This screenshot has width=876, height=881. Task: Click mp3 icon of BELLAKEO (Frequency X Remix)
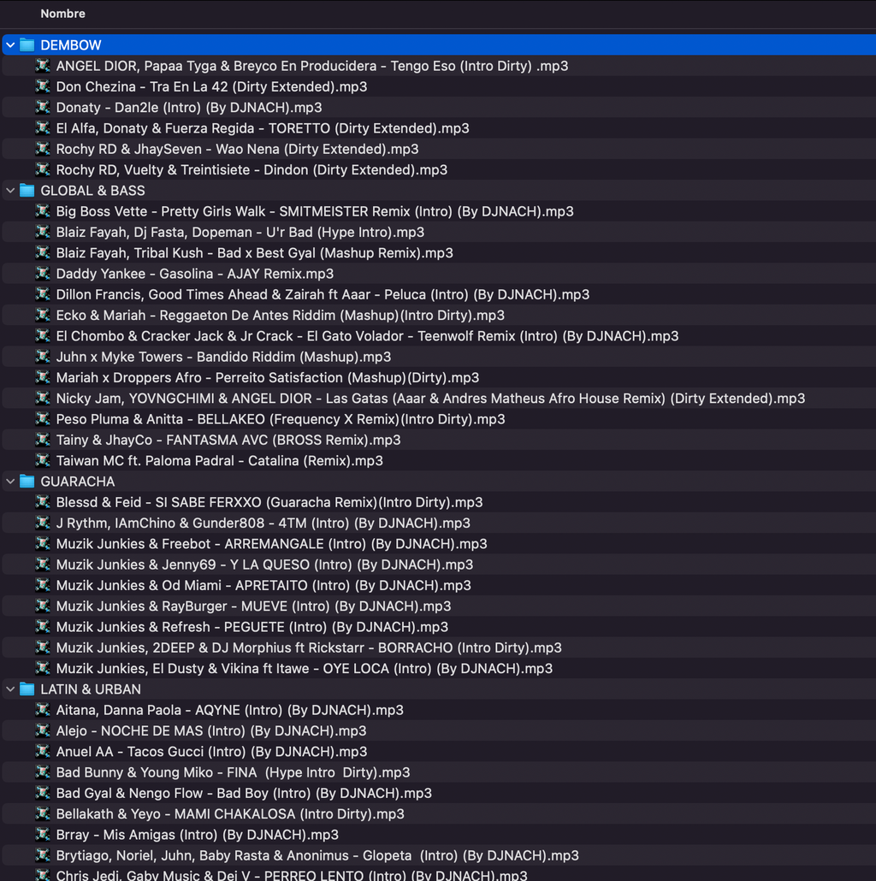43,419
